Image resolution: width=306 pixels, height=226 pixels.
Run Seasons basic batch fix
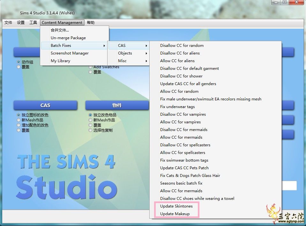[x=216, y=183]
